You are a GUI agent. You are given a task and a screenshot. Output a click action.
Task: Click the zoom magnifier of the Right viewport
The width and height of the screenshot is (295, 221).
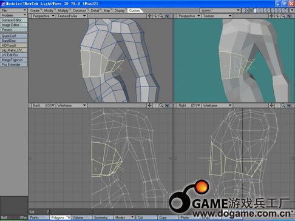click(x=283, y=105)
